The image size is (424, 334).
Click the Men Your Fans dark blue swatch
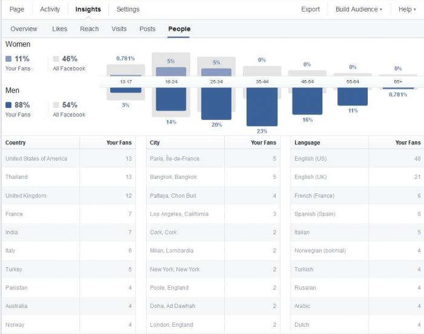click(8, 105)
